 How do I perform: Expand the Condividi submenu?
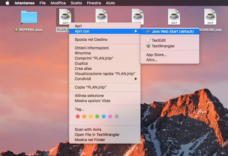click(105, 79)
